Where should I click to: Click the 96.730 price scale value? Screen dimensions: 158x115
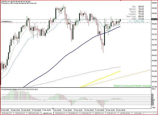[154, 40]
